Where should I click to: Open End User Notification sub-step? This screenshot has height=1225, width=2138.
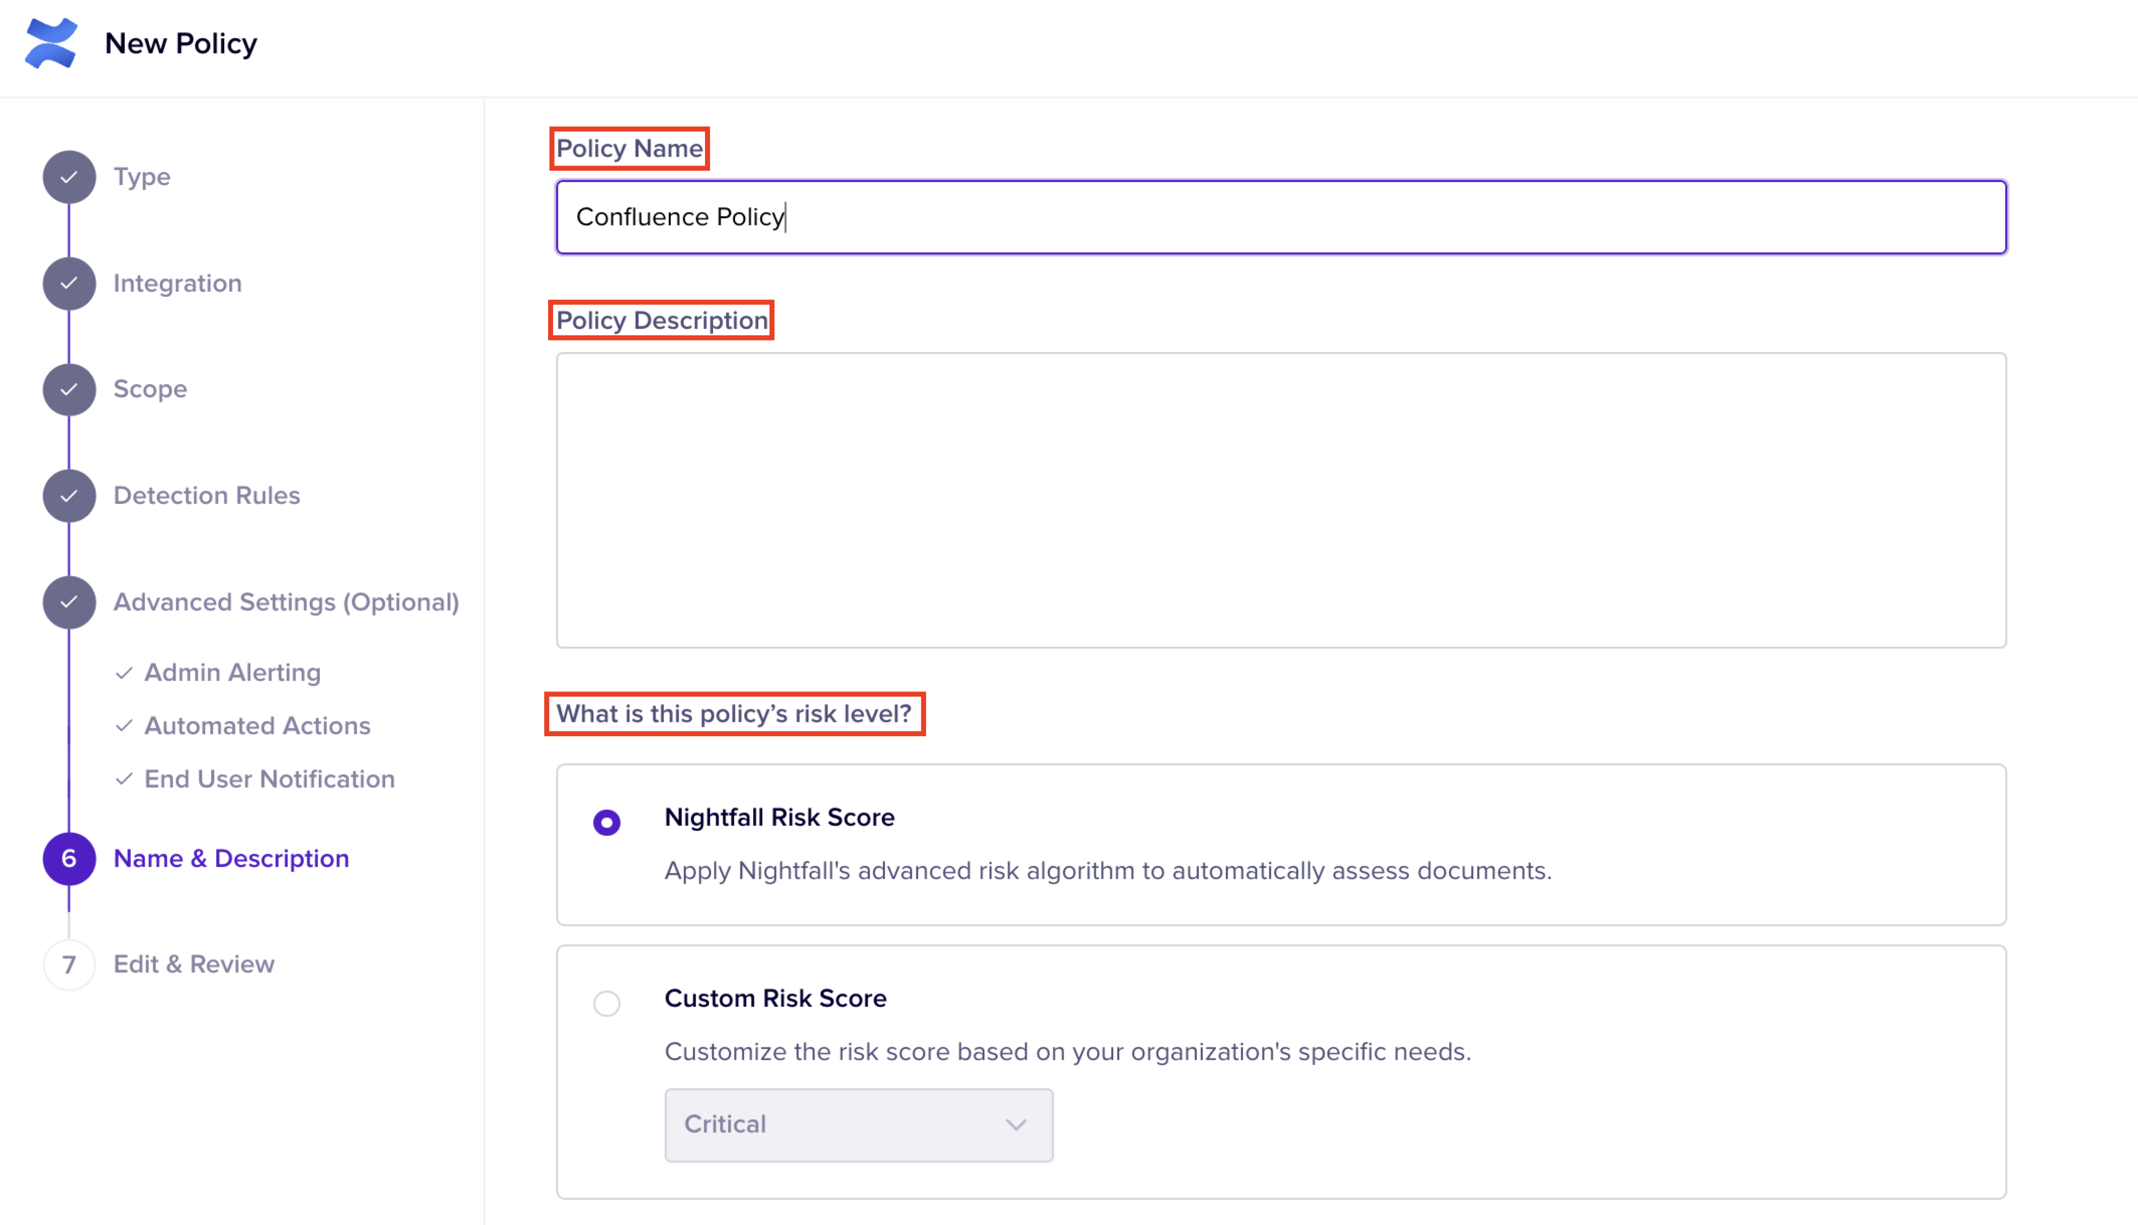[269, 779]
